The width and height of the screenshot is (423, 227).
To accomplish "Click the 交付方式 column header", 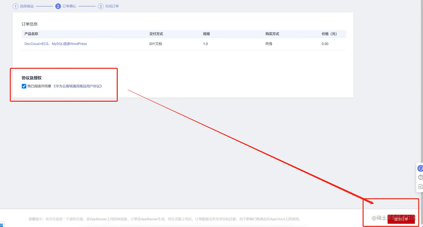I will pos(156,34).
